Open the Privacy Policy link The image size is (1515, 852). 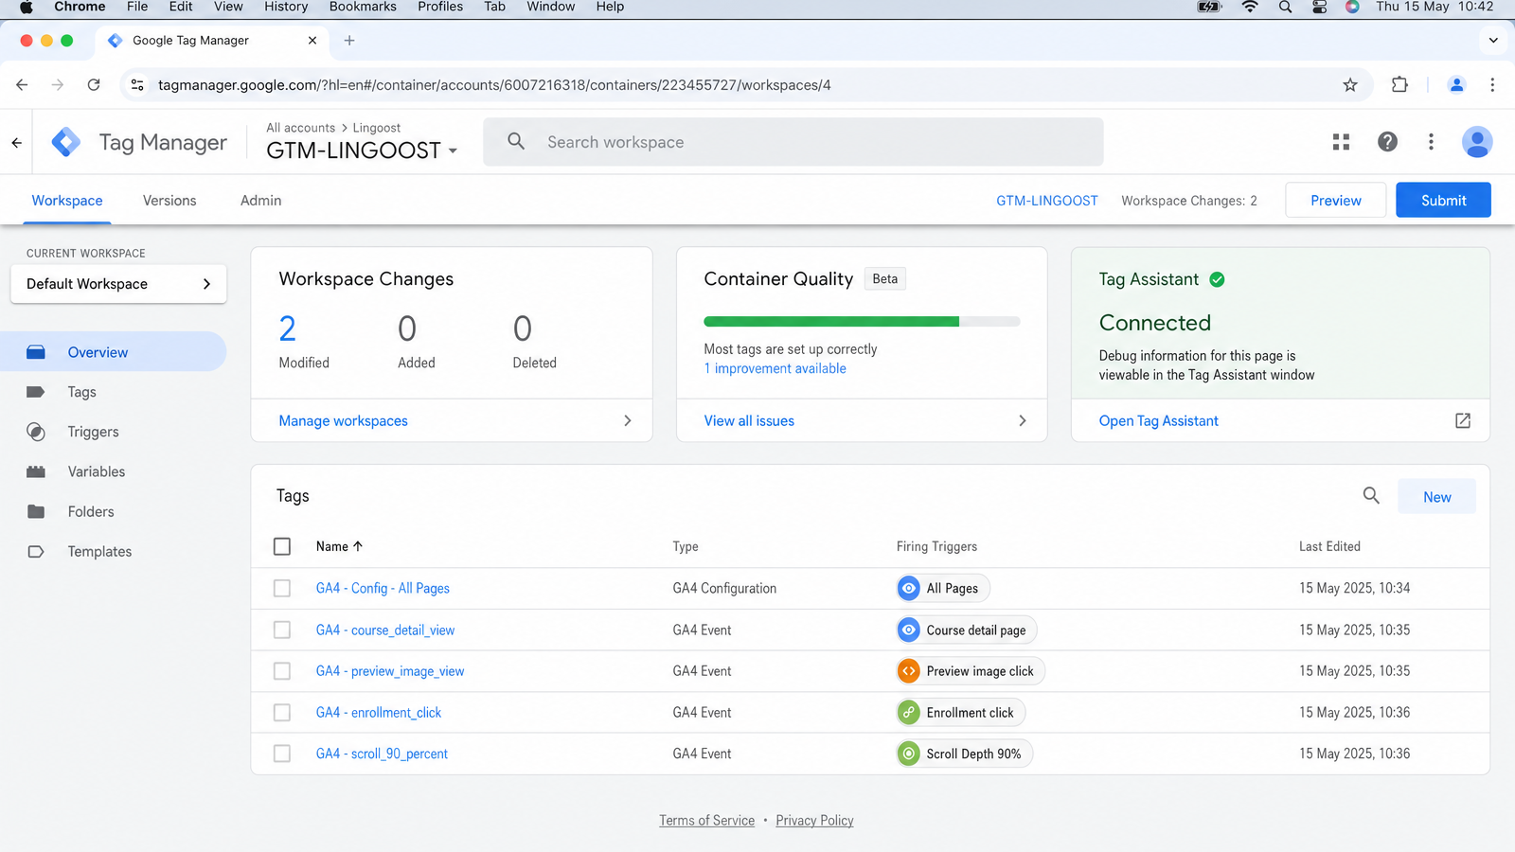pos(814,821)
